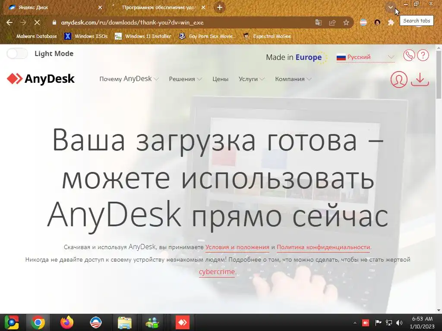442x331 pixels.
Task: Open File Explorer from the taskbar
Action: (x=124, y=322)
